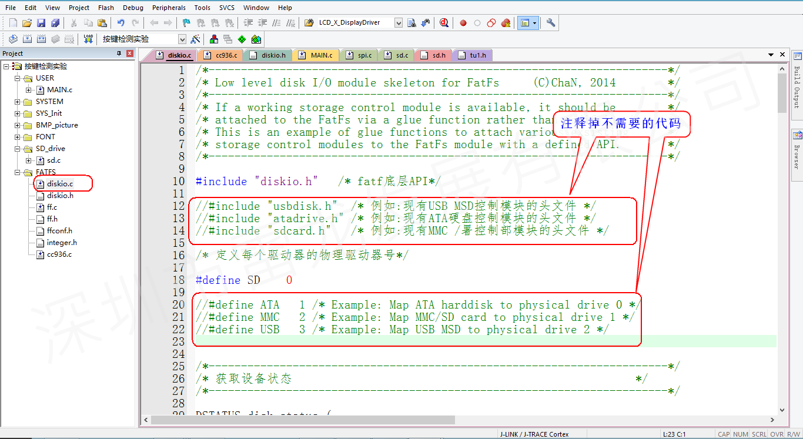This screenshot has height=439, width=803.
Task: Open the Peripherals menu
Action: [169, 8]
